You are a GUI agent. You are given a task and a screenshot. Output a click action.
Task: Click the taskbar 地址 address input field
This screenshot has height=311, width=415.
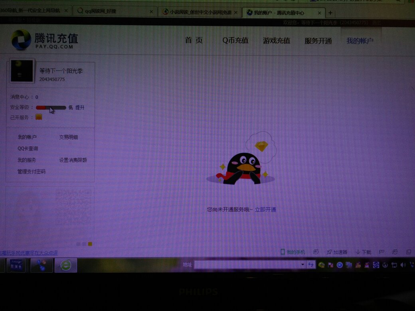(x=247, y=264)
